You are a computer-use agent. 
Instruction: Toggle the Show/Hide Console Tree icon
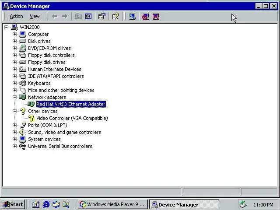(x=88, y=17)
